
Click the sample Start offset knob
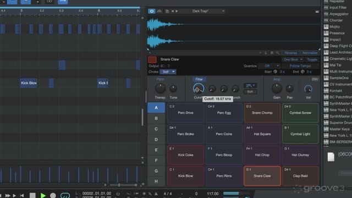[275, 72]
